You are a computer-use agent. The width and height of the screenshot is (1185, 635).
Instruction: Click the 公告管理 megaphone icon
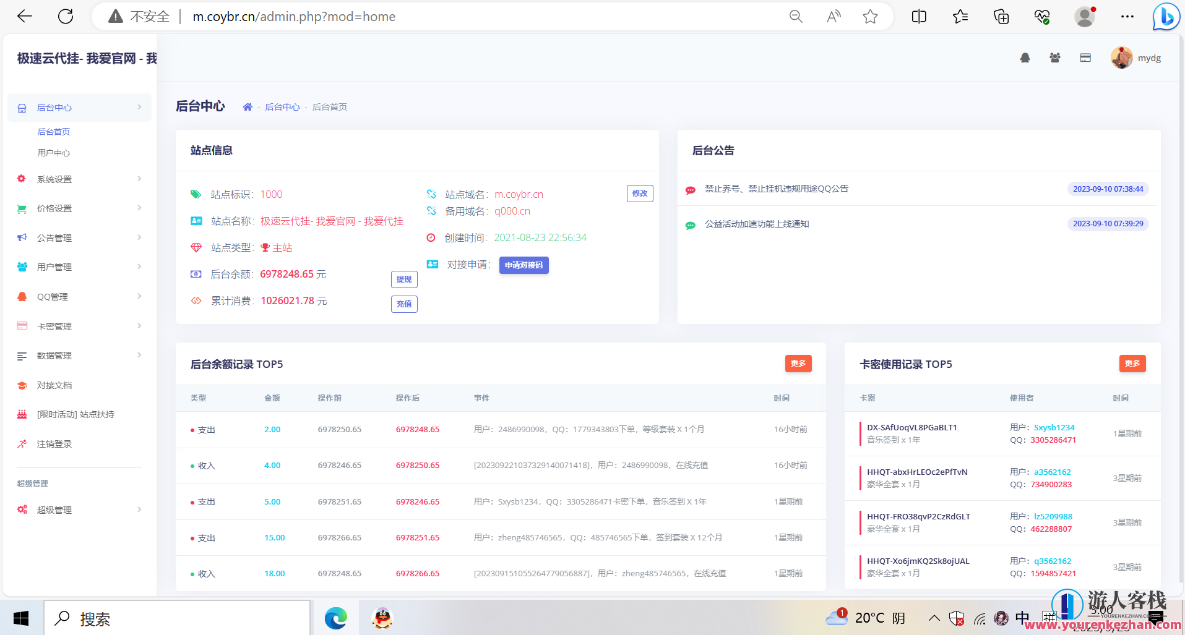22,237
